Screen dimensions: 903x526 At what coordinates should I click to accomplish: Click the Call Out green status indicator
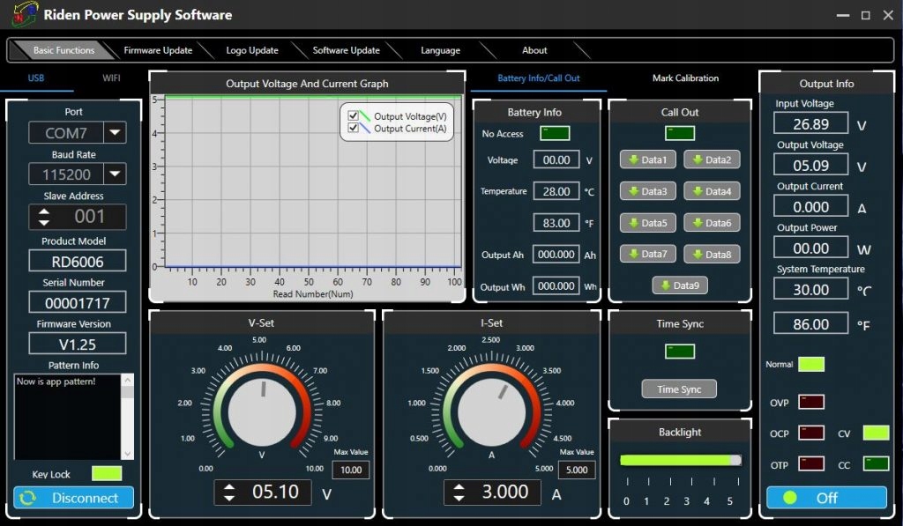680,133
